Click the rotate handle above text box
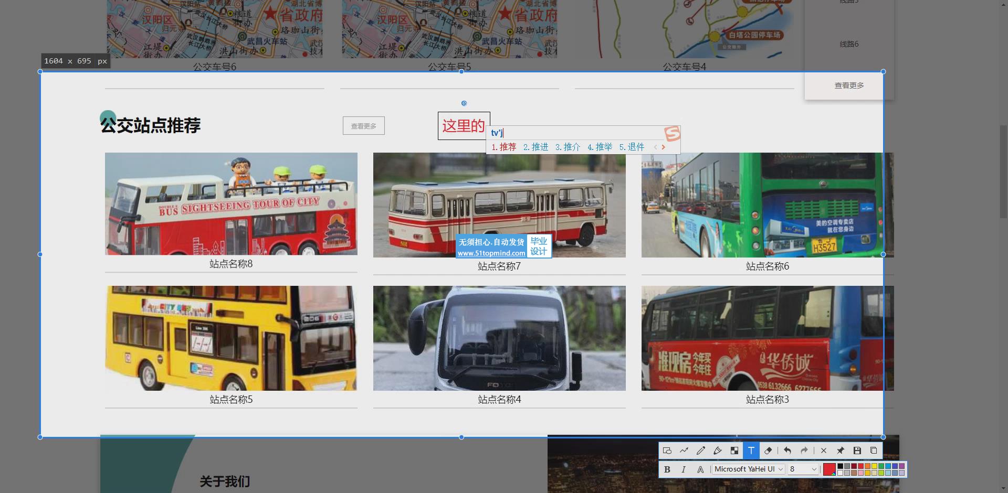The height and width of the screenshot is (493, 1008). coord(464,103)
